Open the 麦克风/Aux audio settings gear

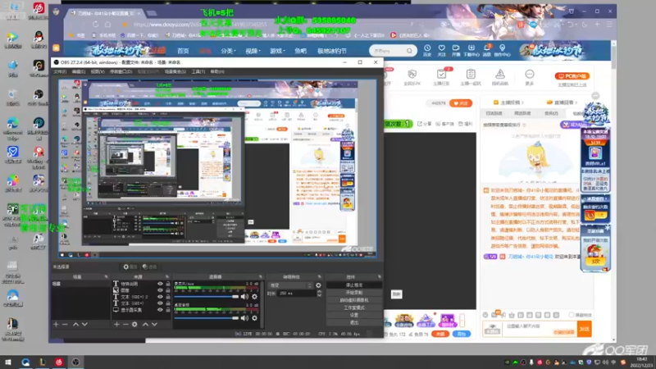click(254, 297)
